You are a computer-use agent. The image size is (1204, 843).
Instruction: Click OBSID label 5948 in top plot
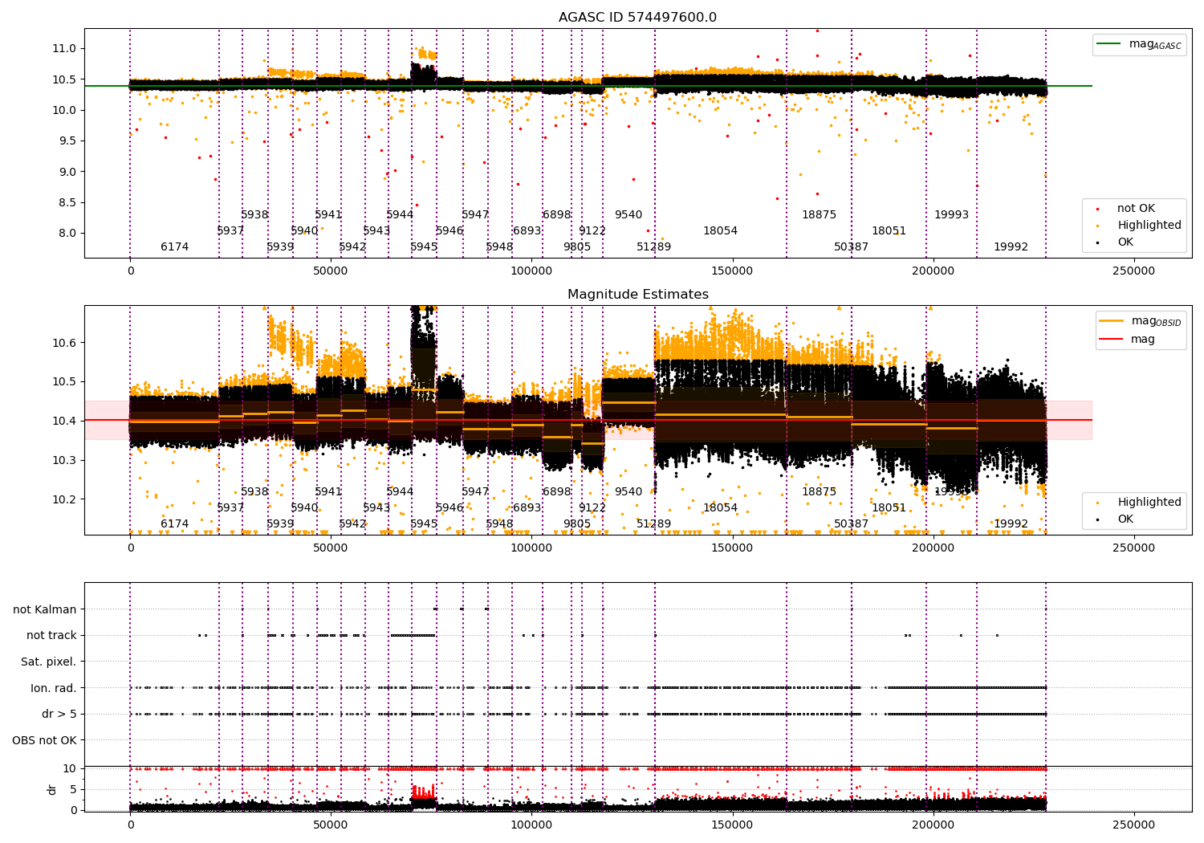[x=499, y=246]
